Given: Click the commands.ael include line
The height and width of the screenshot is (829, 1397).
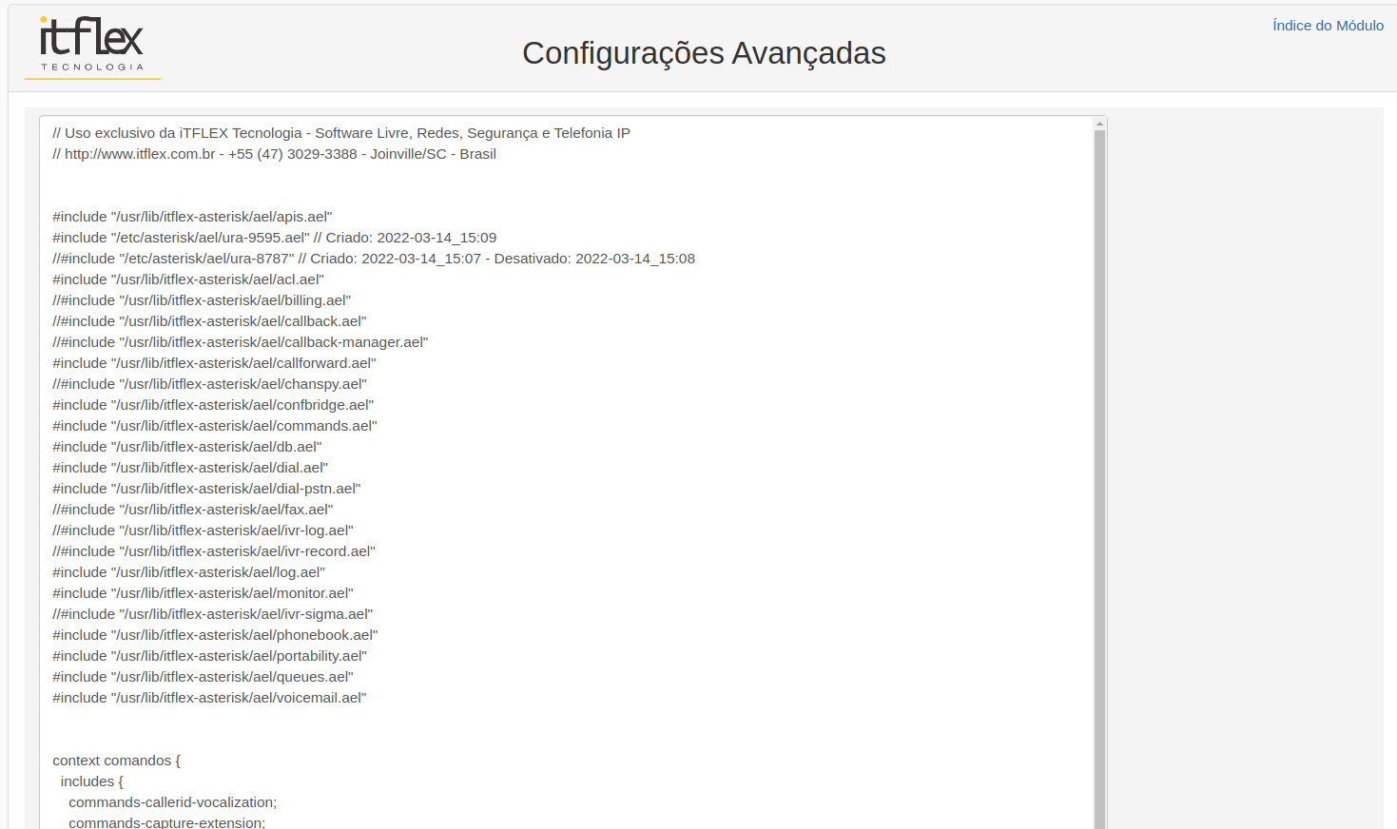Looking at the screenshot, I should tap(215, 426).
